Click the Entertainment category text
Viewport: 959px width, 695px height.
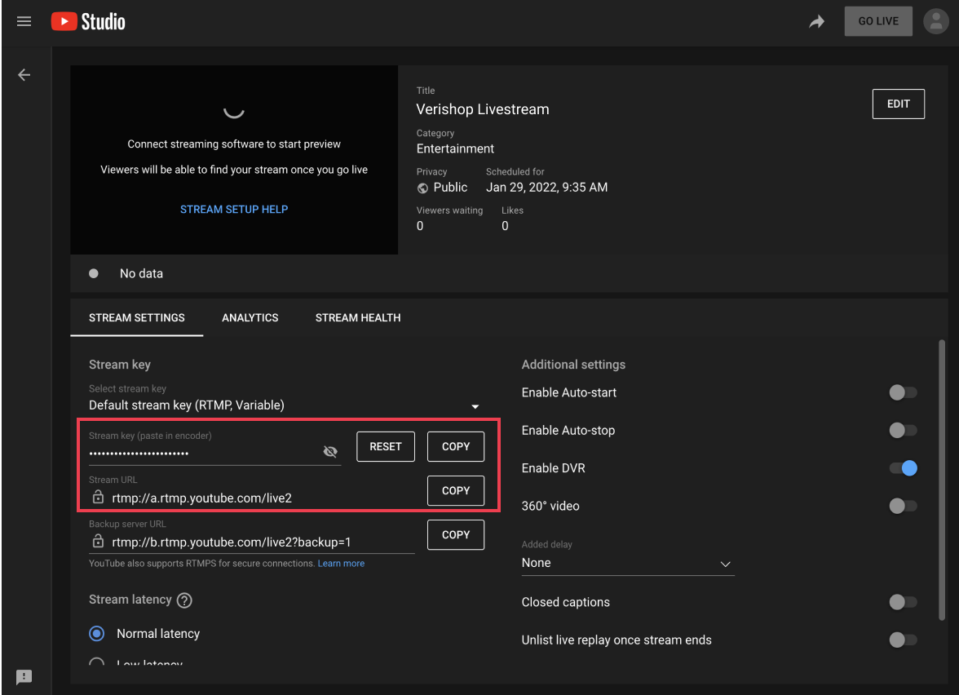click(x=455, y=148)
